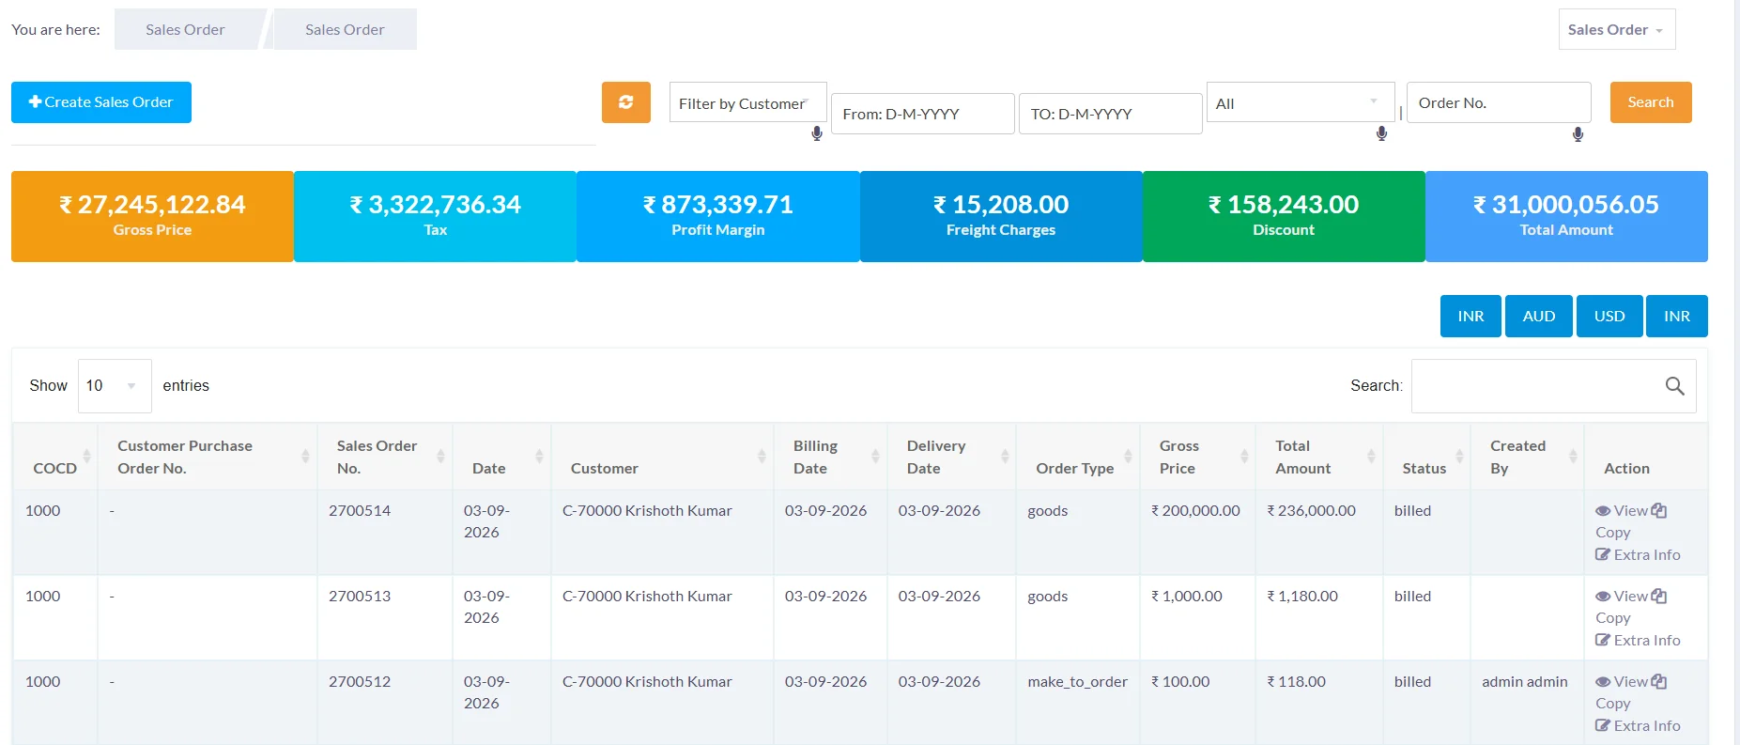The width and height of the screenshot is (1740, 745).
Task: Sort by Gross Price column arrows
Action: point(1244,457)
